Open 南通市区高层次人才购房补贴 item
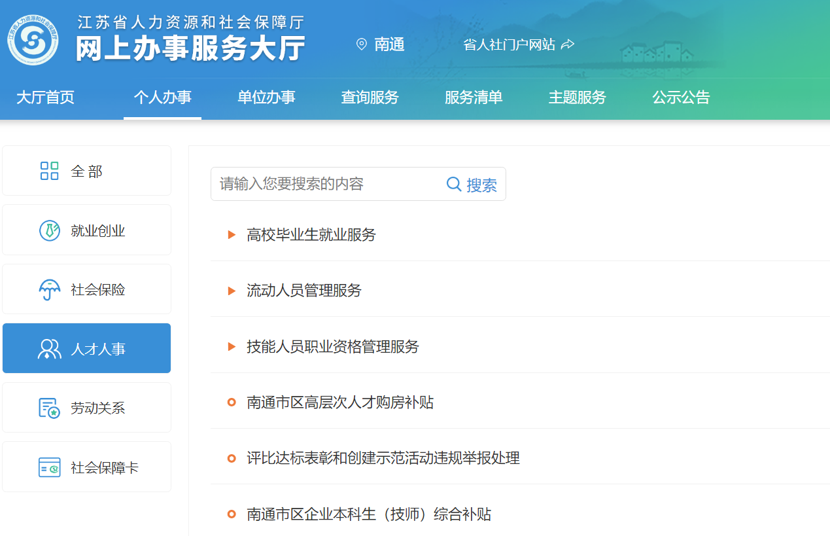This screenshot has height=536, width=830. click(x=340, y=402)
